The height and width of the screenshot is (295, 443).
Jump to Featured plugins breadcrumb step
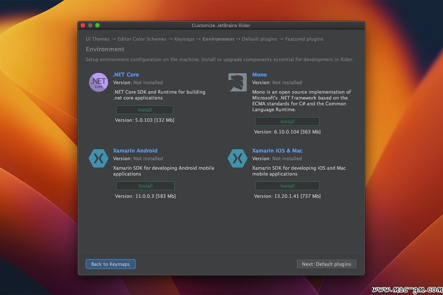(x=304, y=39)
